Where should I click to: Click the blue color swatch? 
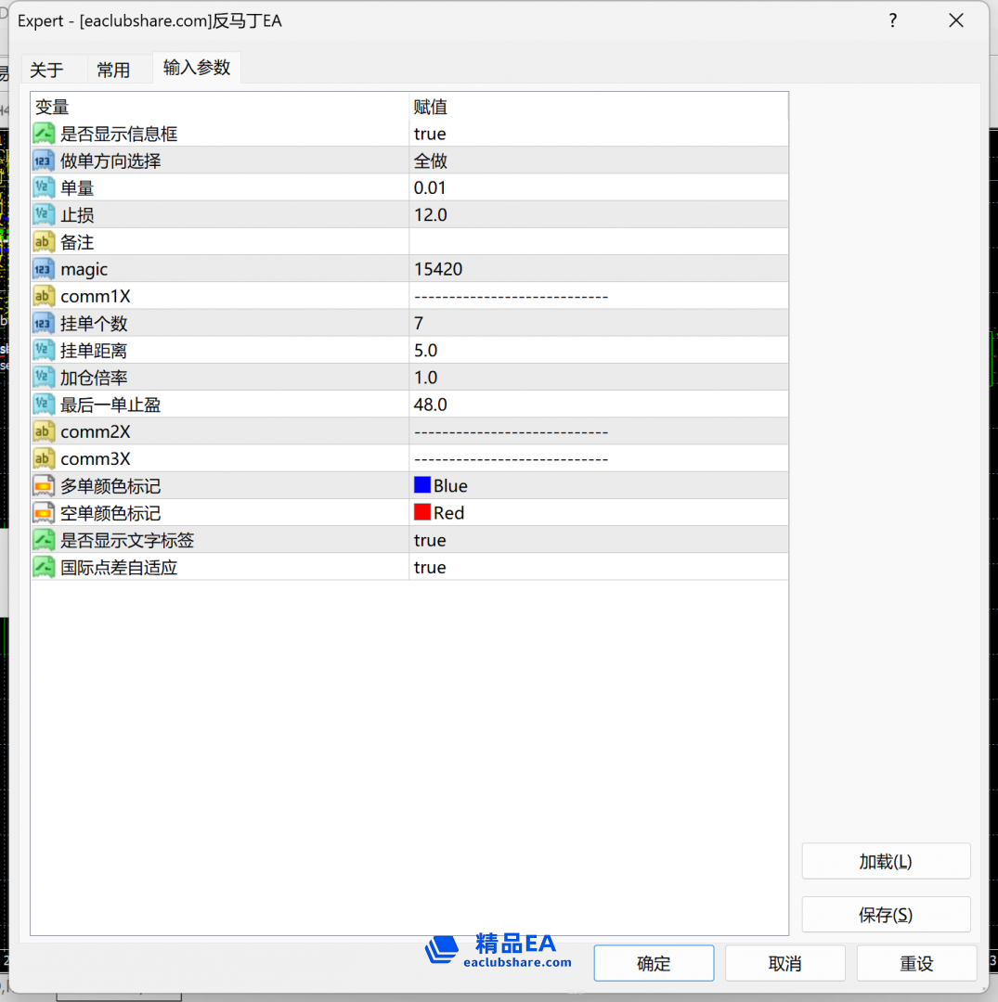pos(422,485)
